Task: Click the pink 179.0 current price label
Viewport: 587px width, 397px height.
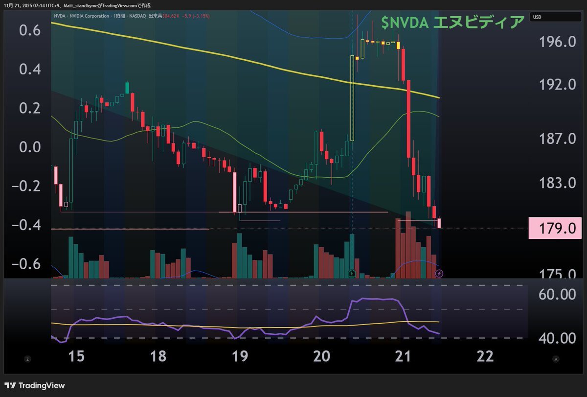Action: click(554, 229)
